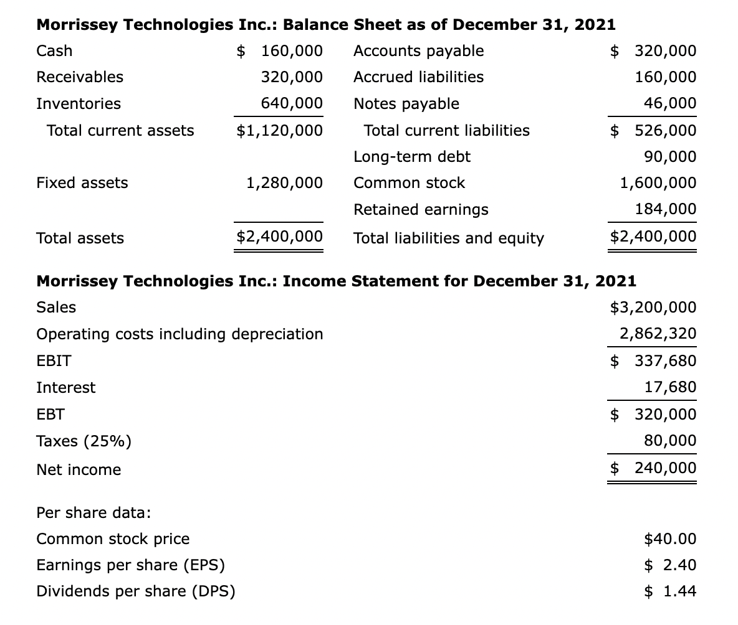Click the Balance Sheet heading

[x=325, y=25]
